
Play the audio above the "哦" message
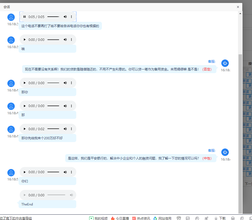tap(25, 40)
